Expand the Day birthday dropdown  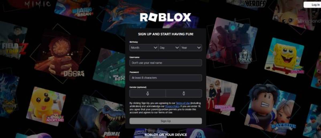tap(169, 48)
